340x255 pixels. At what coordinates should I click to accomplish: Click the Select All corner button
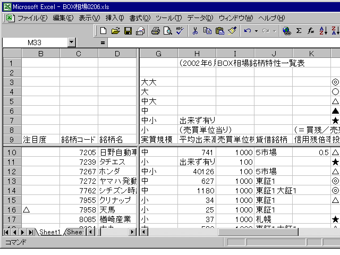12,54
